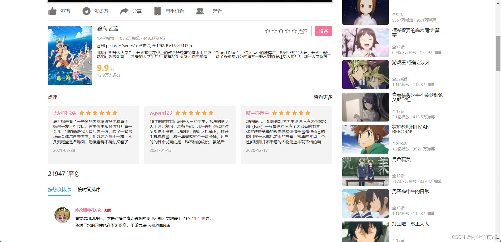Screen dimensions: 501x242
Task: Give a coin using the coin icon
Action: pyautogui.click(x=86, y=11)
